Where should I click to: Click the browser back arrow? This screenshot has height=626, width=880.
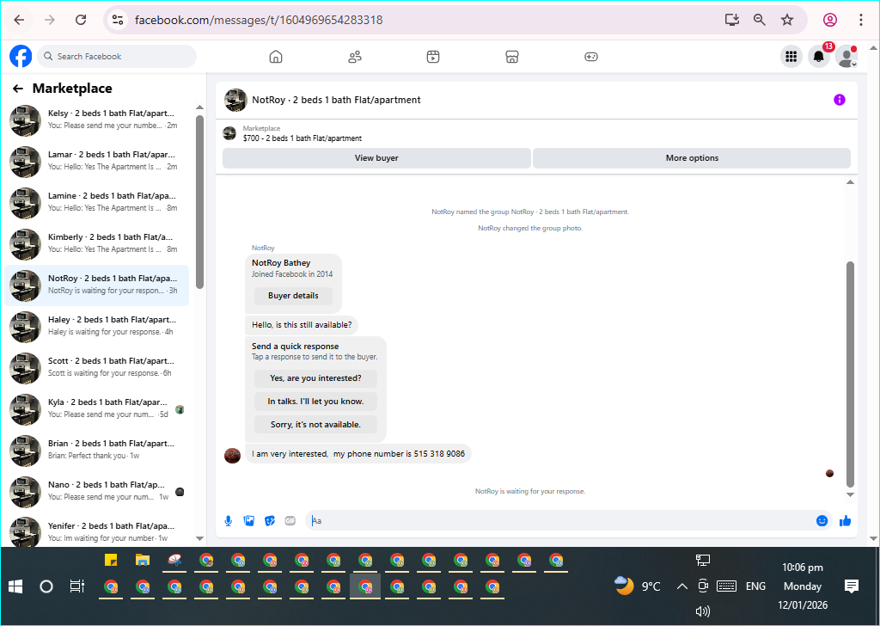coord(19,21)
